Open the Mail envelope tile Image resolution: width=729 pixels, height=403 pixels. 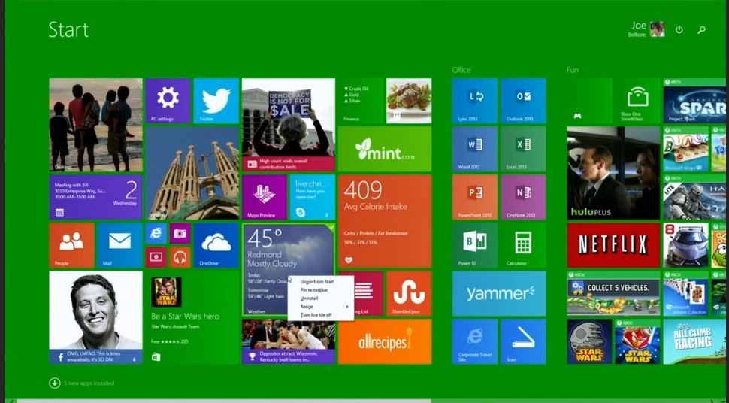(120, 245)
